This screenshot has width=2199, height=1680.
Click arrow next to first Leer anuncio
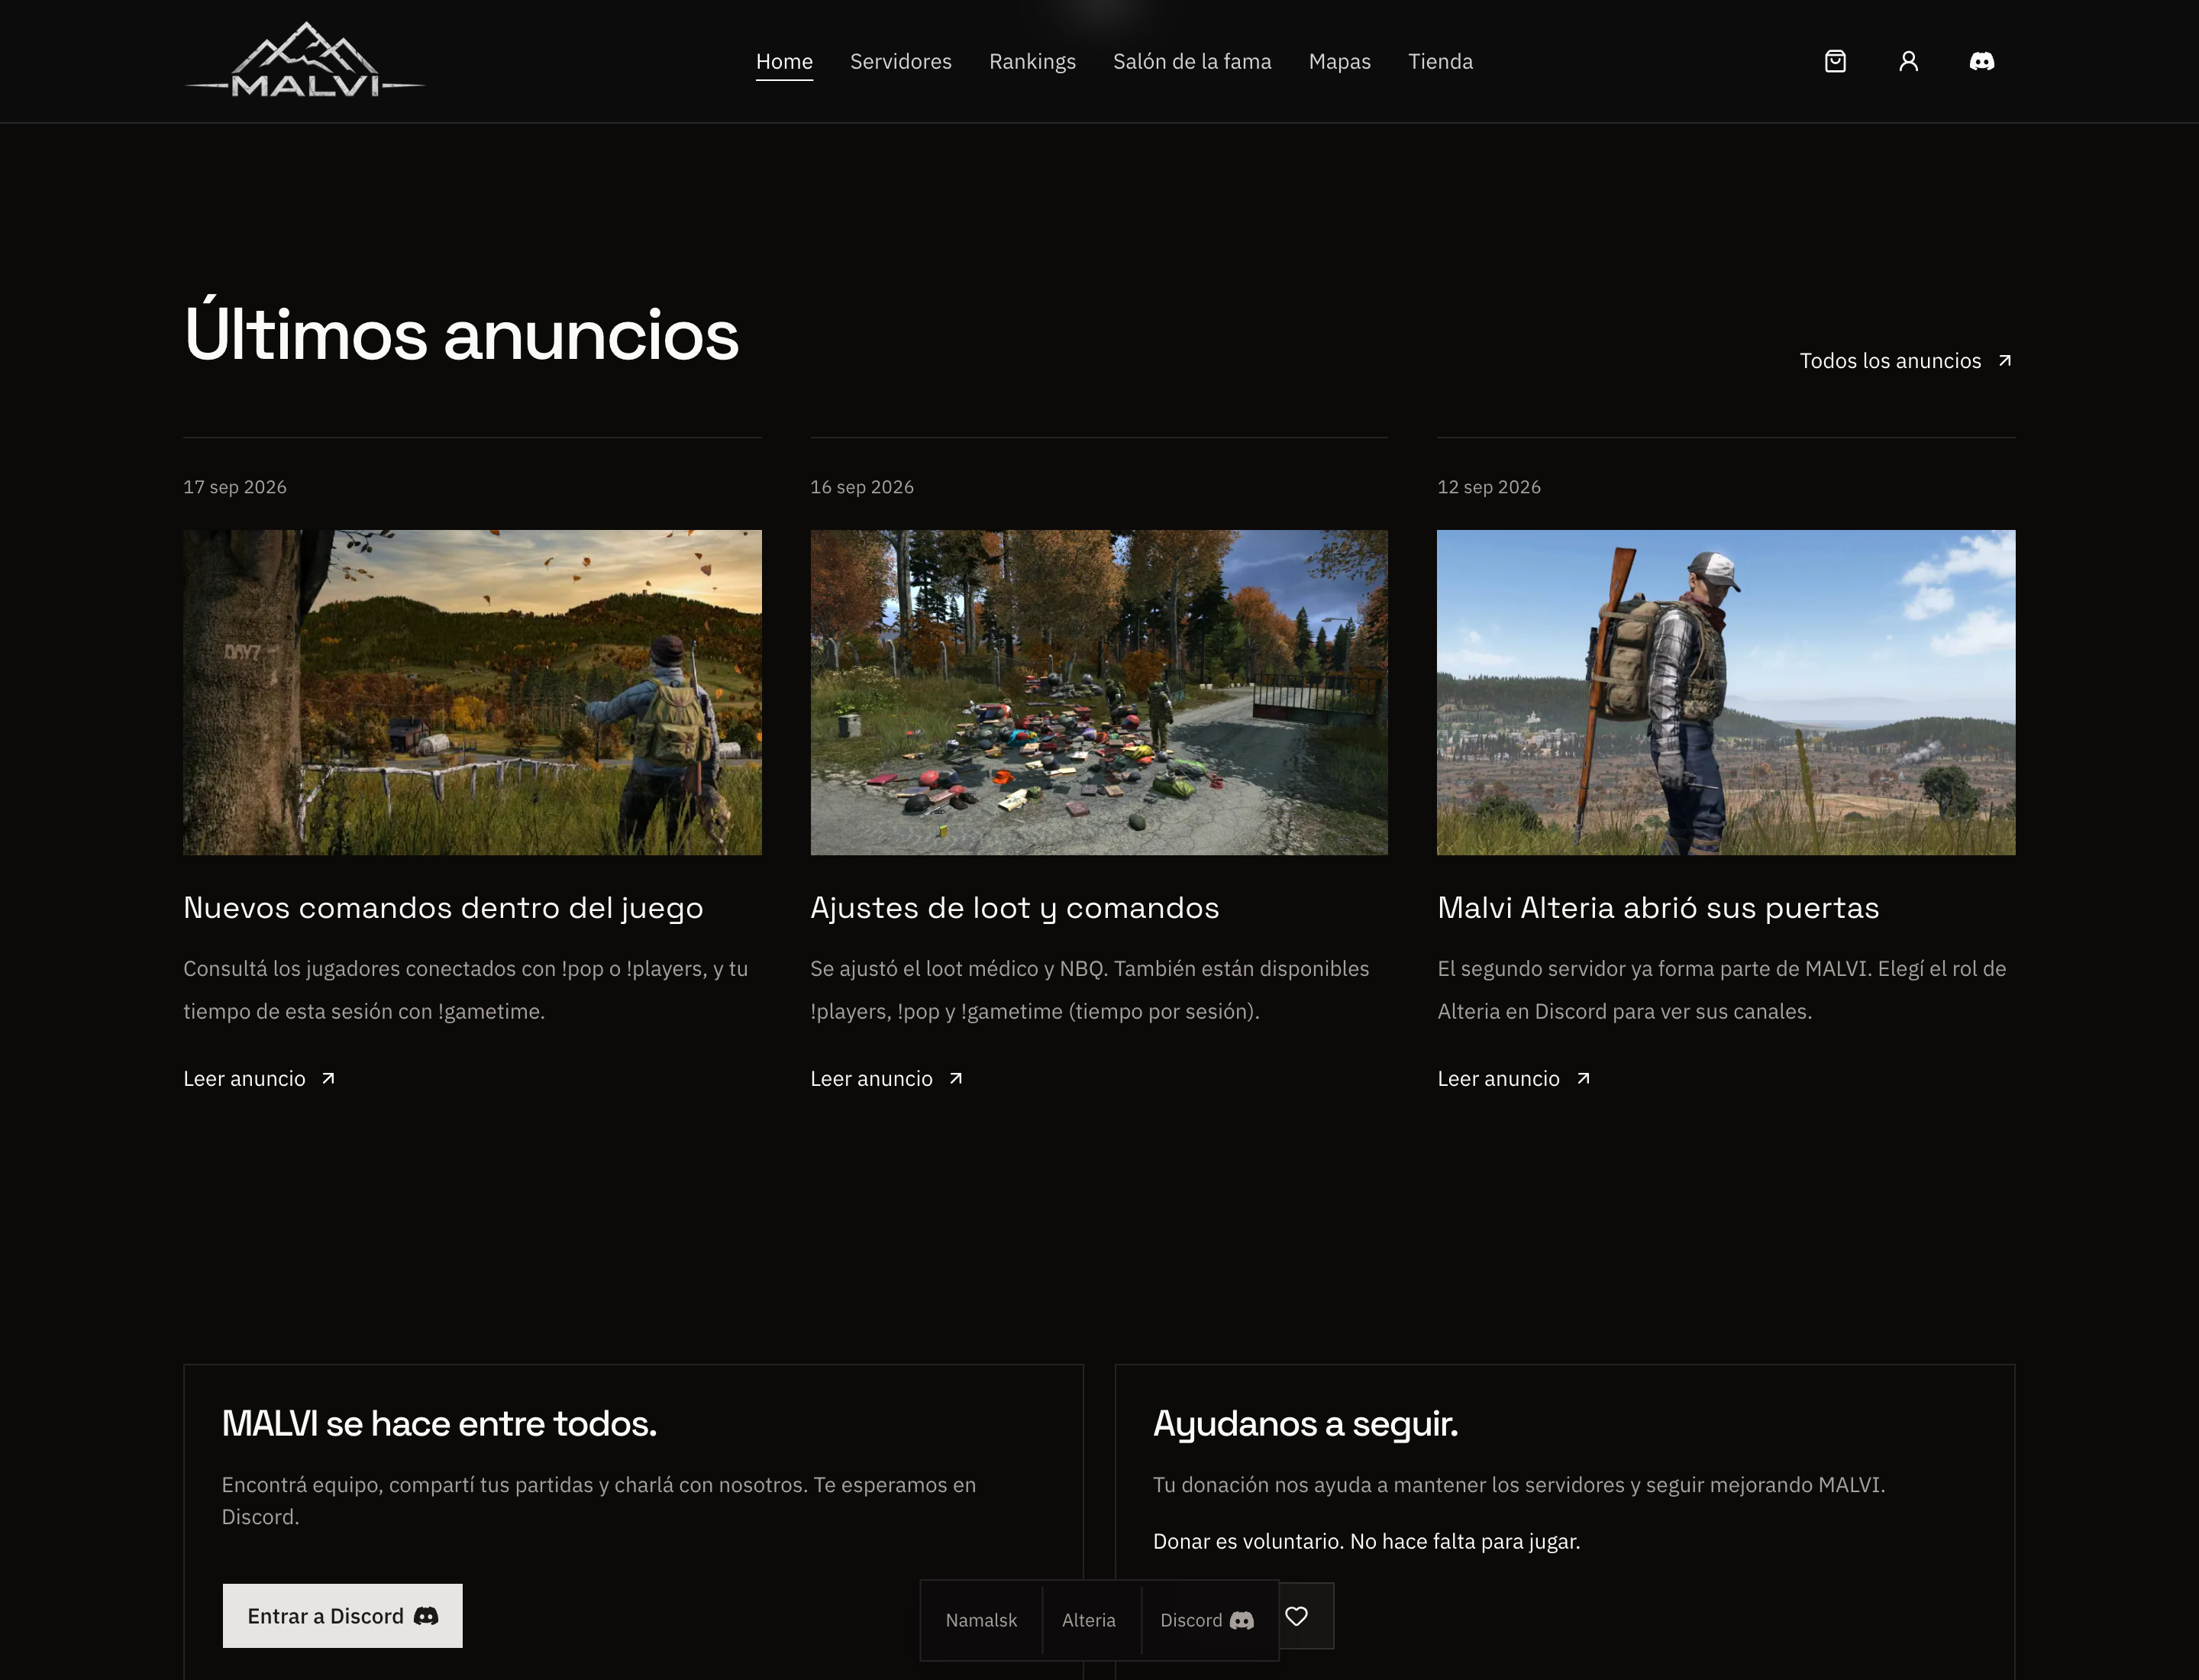[x=328, y=1079]
